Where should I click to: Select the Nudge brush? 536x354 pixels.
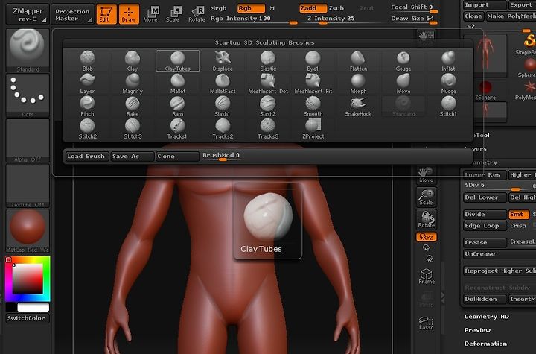pos(448,84)
